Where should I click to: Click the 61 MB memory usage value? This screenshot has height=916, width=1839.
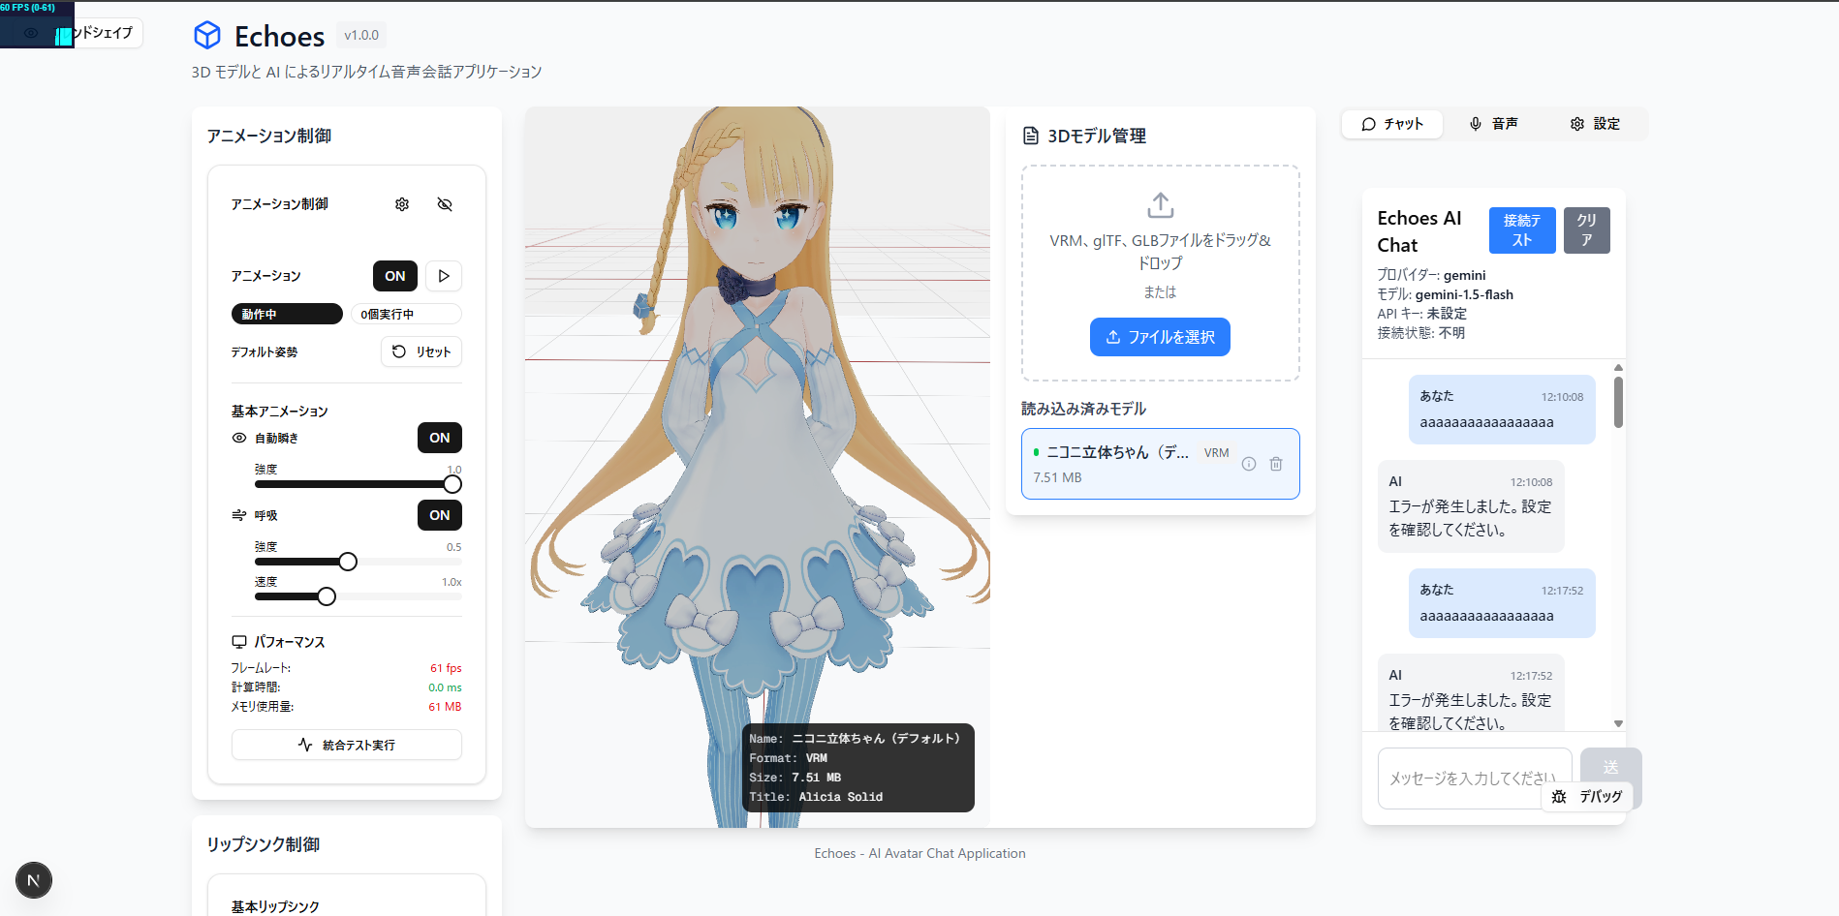pos(445,707)
